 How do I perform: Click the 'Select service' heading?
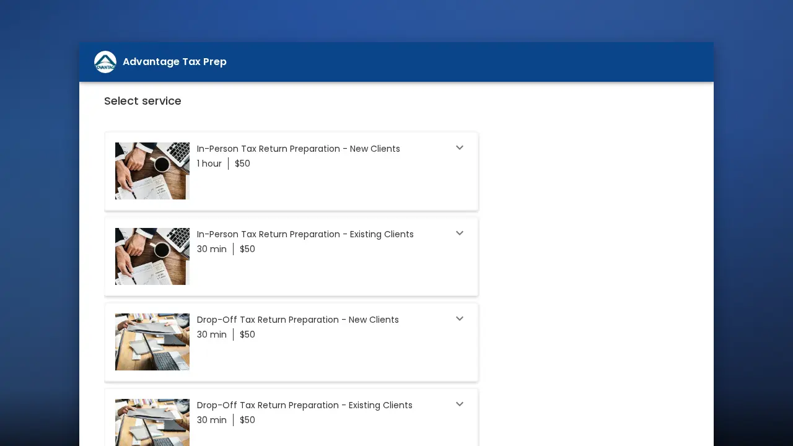[x=142, y=101]
